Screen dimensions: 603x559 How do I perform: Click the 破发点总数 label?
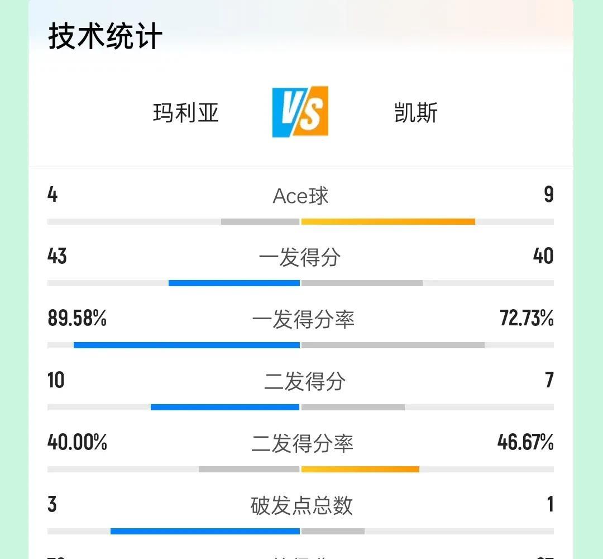[x=301, y=505]
